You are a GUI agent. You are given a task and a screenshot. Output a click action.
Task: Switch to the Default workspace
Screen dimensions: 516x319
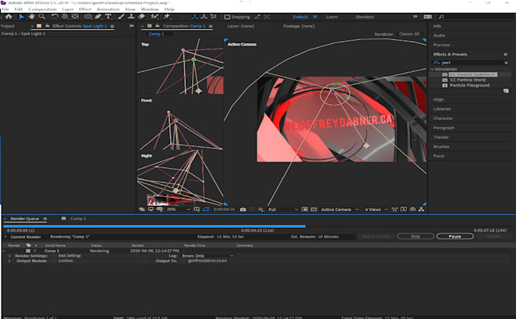(x=300, y=17)
